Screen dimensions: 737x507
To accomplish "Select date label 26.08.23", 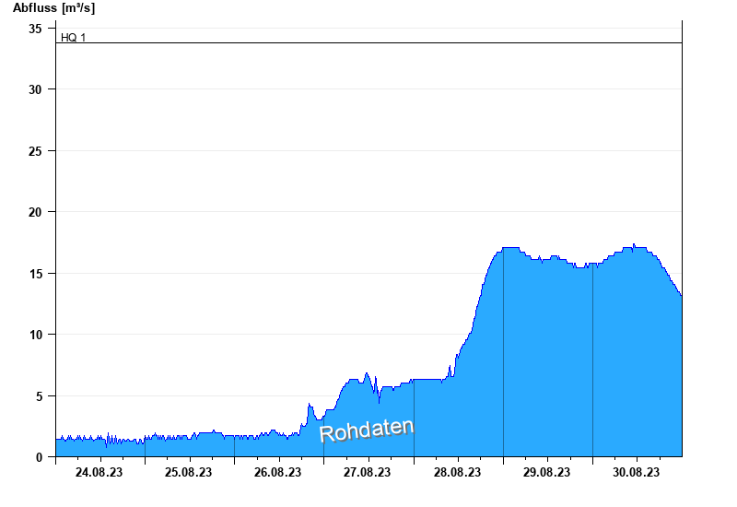I will (x=278, y=472).
